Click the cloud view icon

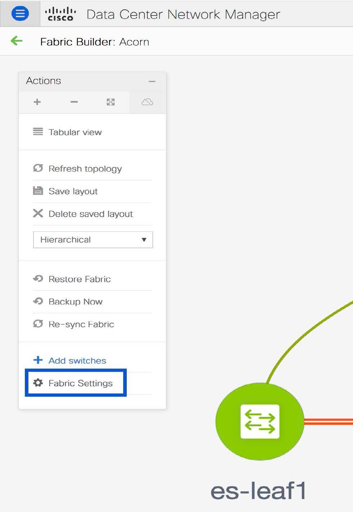click(147, 102)
